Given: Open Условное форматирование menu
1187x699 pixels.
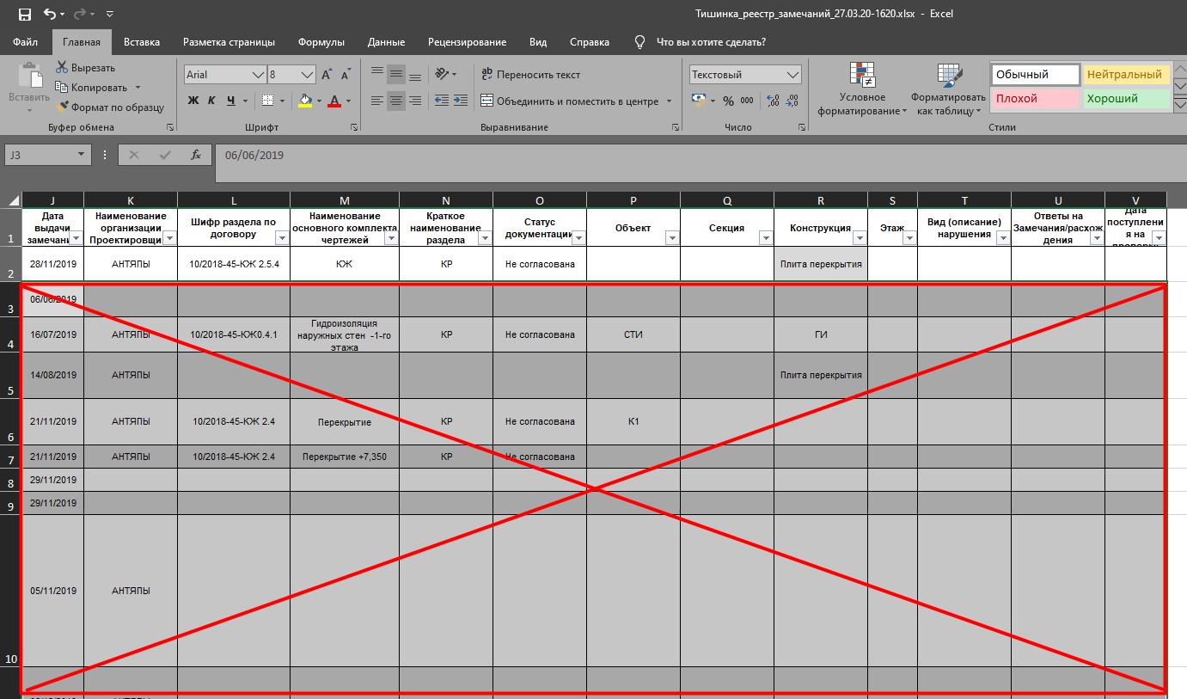Looking at the screenshot, I should pyautogui.click(x=862, y=89).
